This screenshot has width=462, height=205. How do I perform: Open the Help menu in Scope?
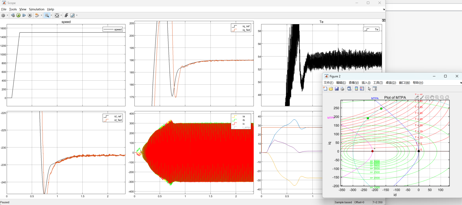point(50,9)
